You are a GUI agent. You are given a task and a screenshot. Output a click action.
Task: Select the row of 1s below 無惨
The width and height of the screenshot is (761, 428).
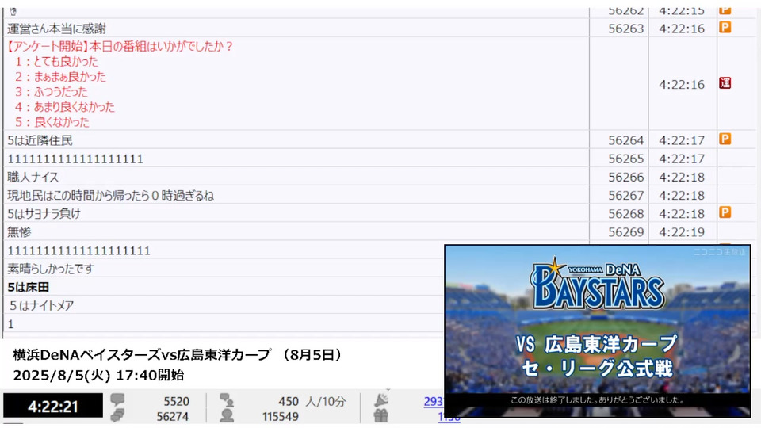coord(78,250)
